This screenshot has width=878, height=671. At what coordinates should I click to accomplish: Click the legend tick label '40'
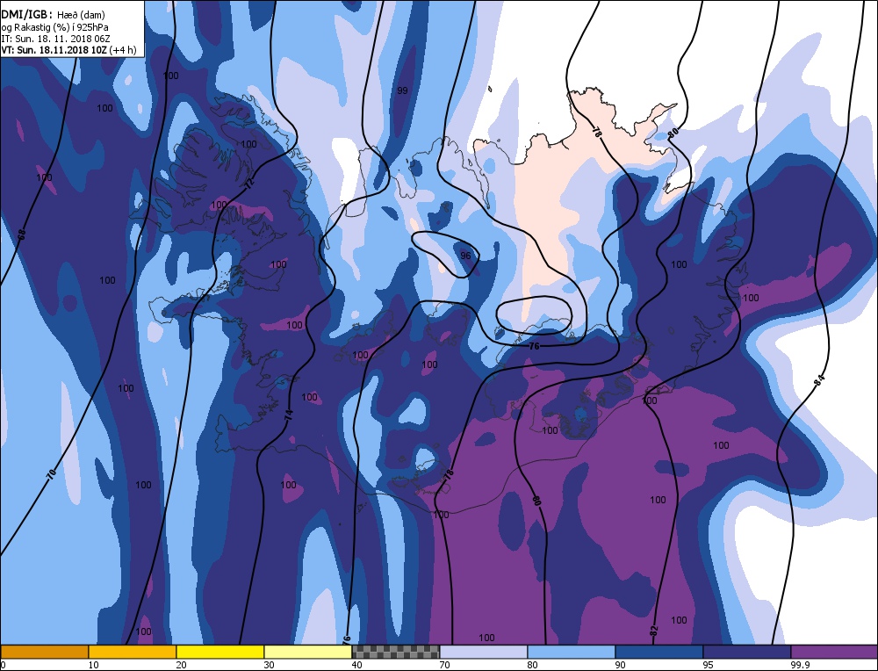pos(356,665)
